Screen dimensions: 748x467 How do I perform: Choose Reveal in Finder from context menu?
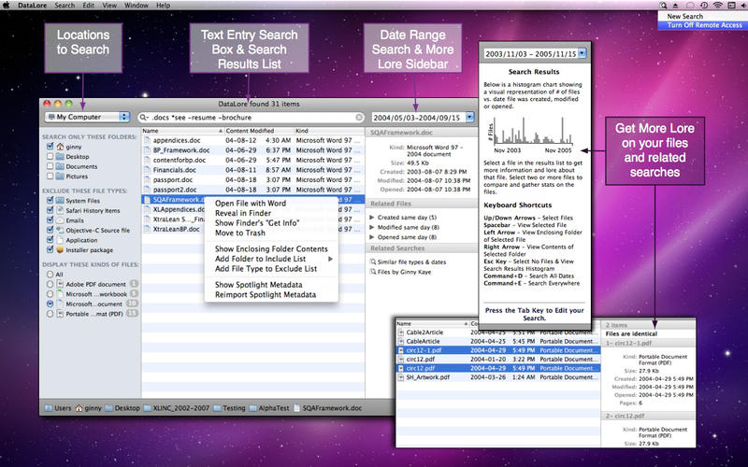(271, 213)
